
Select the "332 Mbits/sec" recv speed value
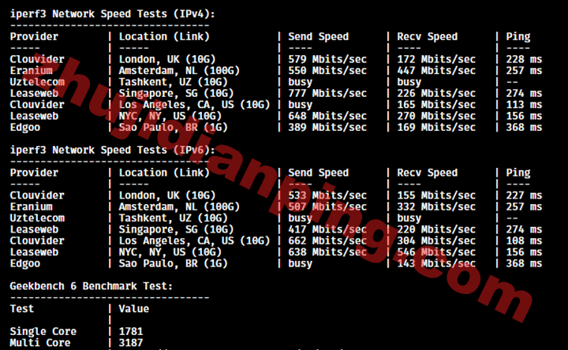pos(436,207)
